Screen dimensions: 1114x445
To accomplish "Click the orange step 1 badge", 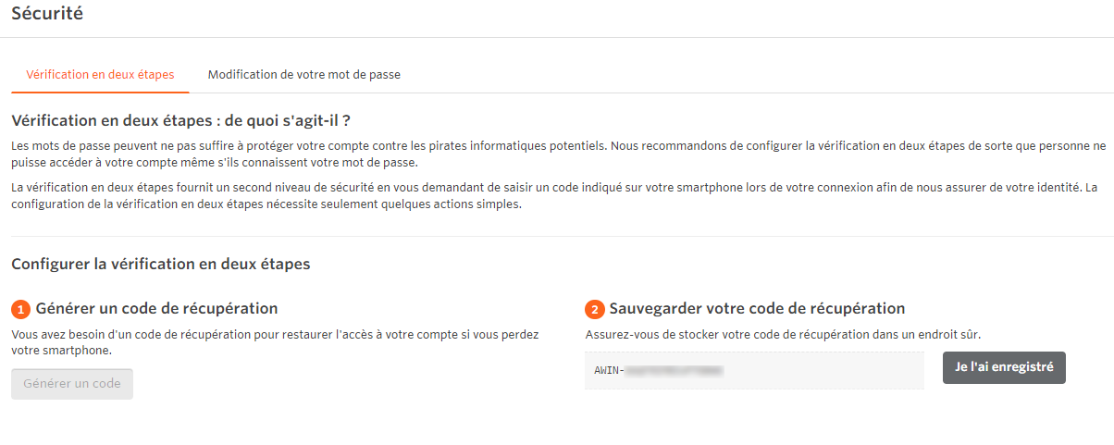I will (x=20, y=309).
